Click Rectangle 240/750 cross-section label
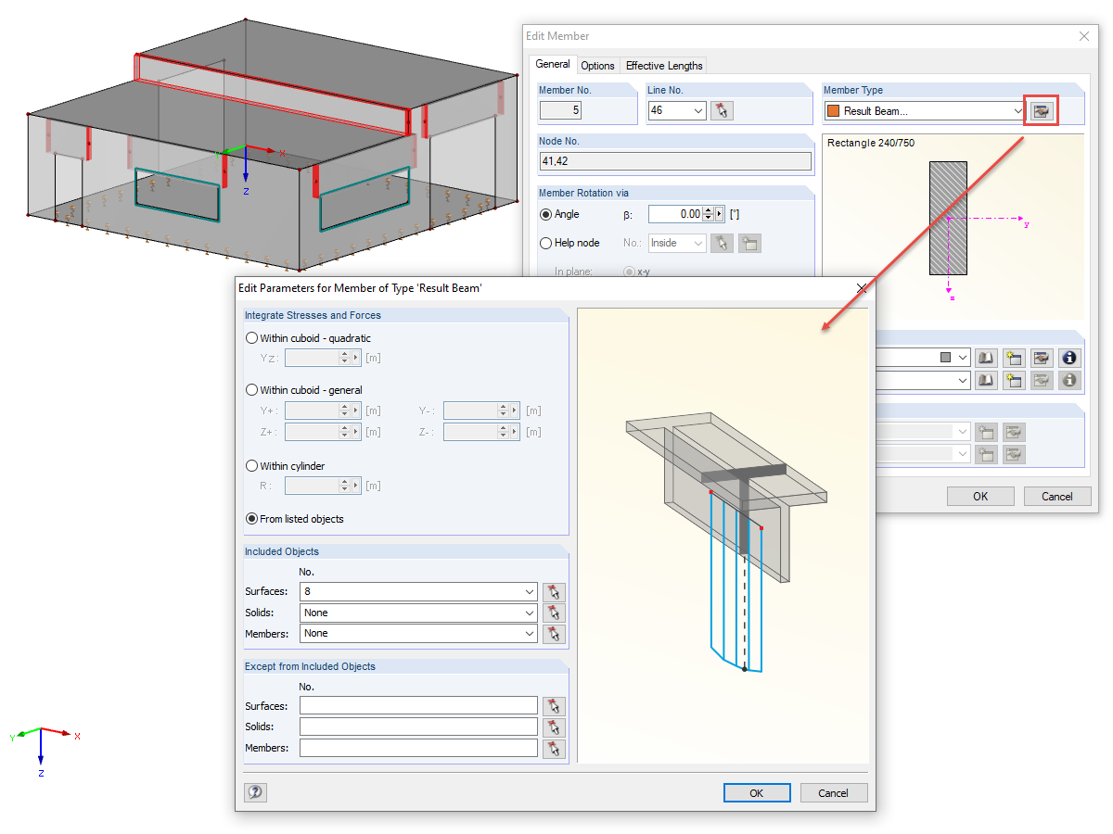 click(871, 143)
